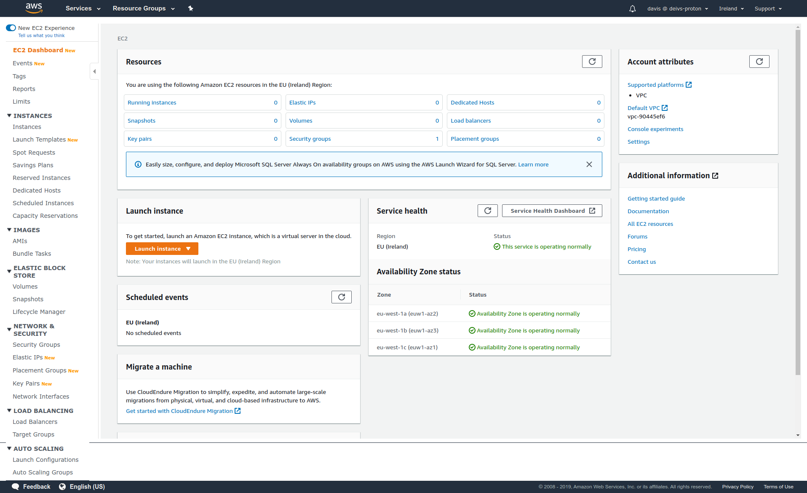This screenshot has width=807, height=493.
Task: Click external link icon next to Supported platforms
Action: pos(689,85)
